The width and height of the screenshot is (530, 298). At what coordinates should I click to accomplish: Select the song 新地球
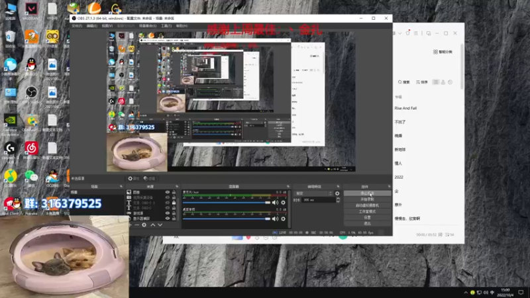pyautogui.click(x=400, y=150)
